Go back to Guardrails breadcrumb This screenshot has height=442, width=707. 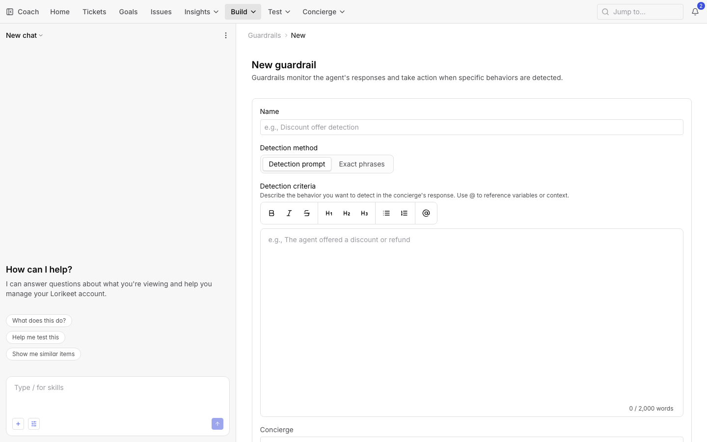click(264, 35)
